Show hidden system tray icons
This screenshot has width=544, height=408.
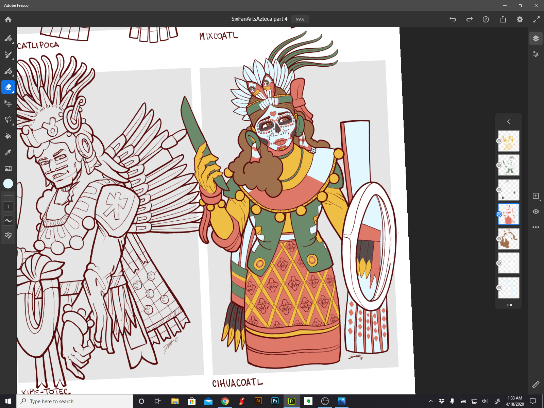click(x=431, y=401)
